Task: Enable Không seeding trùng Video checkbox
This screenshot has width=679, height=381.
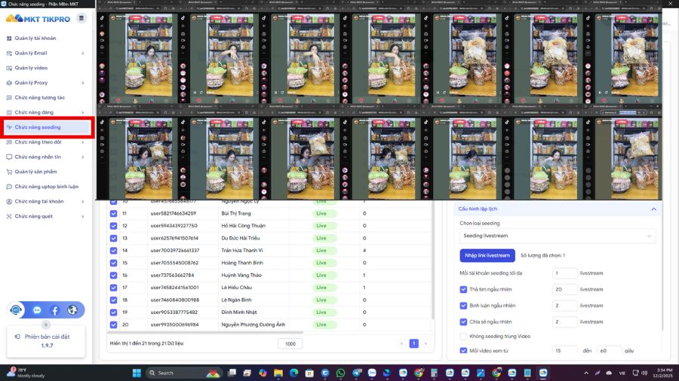Action: click(x=463, y=336)
